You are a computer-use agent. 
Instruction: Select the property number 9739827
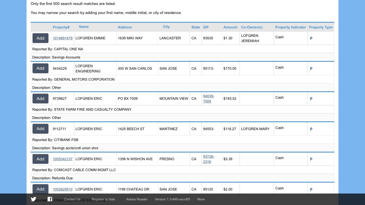pos(60,99)
